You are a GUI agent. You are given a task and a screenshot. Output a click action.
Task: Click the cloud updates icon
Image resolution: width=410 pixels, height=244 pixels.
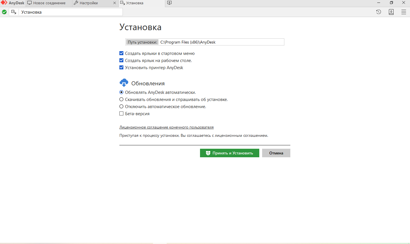[124, 83]
